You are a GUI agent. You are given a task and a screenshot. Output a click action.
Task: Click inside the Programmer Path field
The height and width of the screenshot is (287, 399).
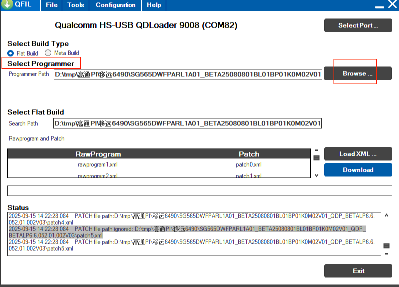187,74
